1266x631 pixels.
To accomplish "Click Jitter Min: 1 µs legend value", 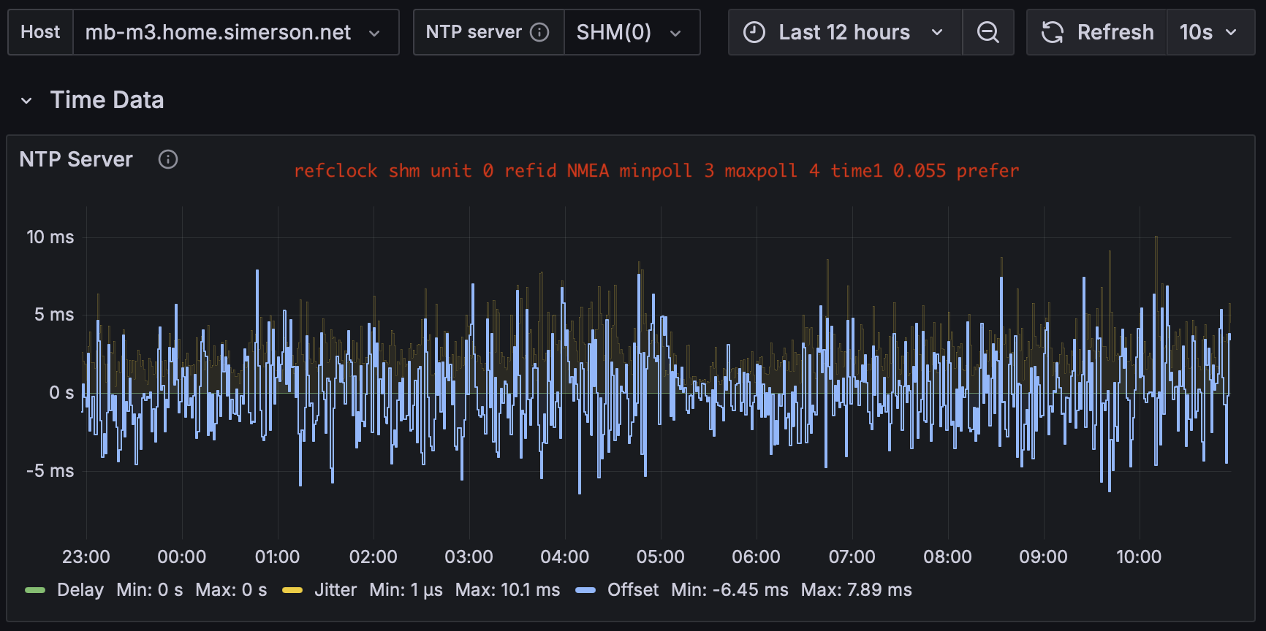I will (406, 589).
